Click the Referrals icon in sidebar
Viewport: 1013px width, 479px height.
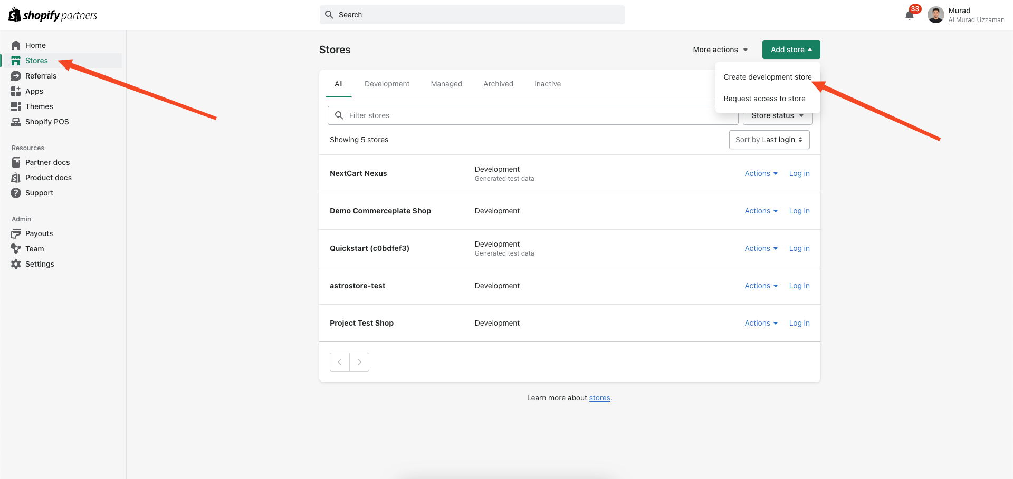coord(16,76)
